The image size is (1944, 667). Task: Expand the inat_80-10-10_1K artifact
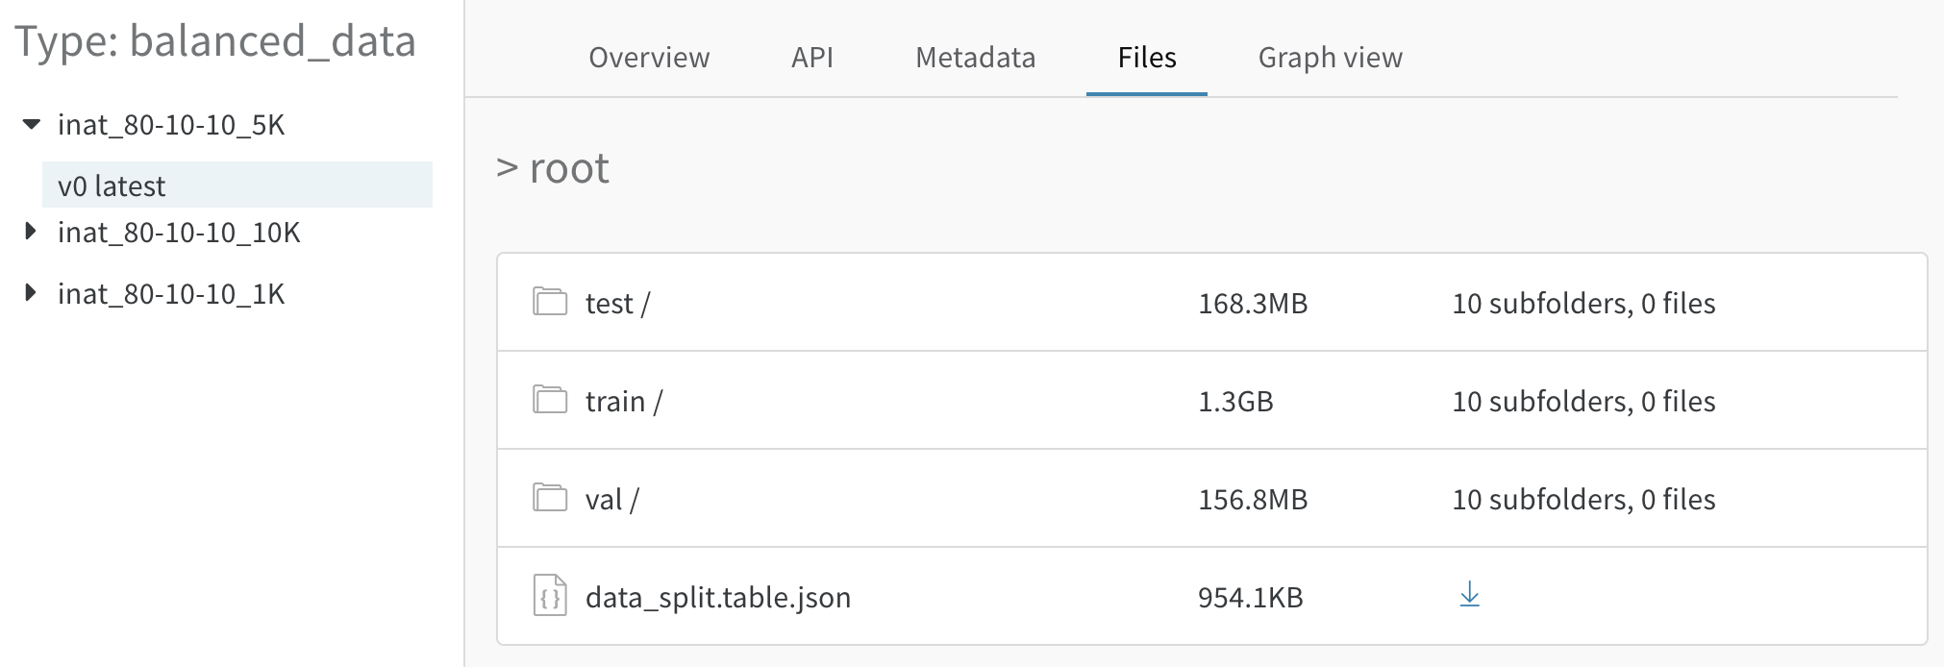coord(31,293)
